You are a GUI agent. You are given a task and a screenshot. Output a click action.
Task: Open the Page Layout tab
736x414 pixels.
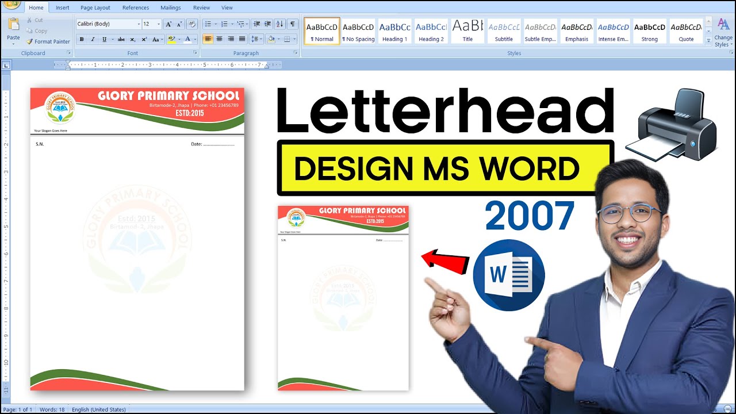(95, 7)
